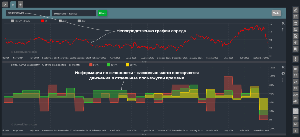The height and width of the screenshot is (137, 300).
Task: Open the Tools menu button
Action: [x=276, y=13]
